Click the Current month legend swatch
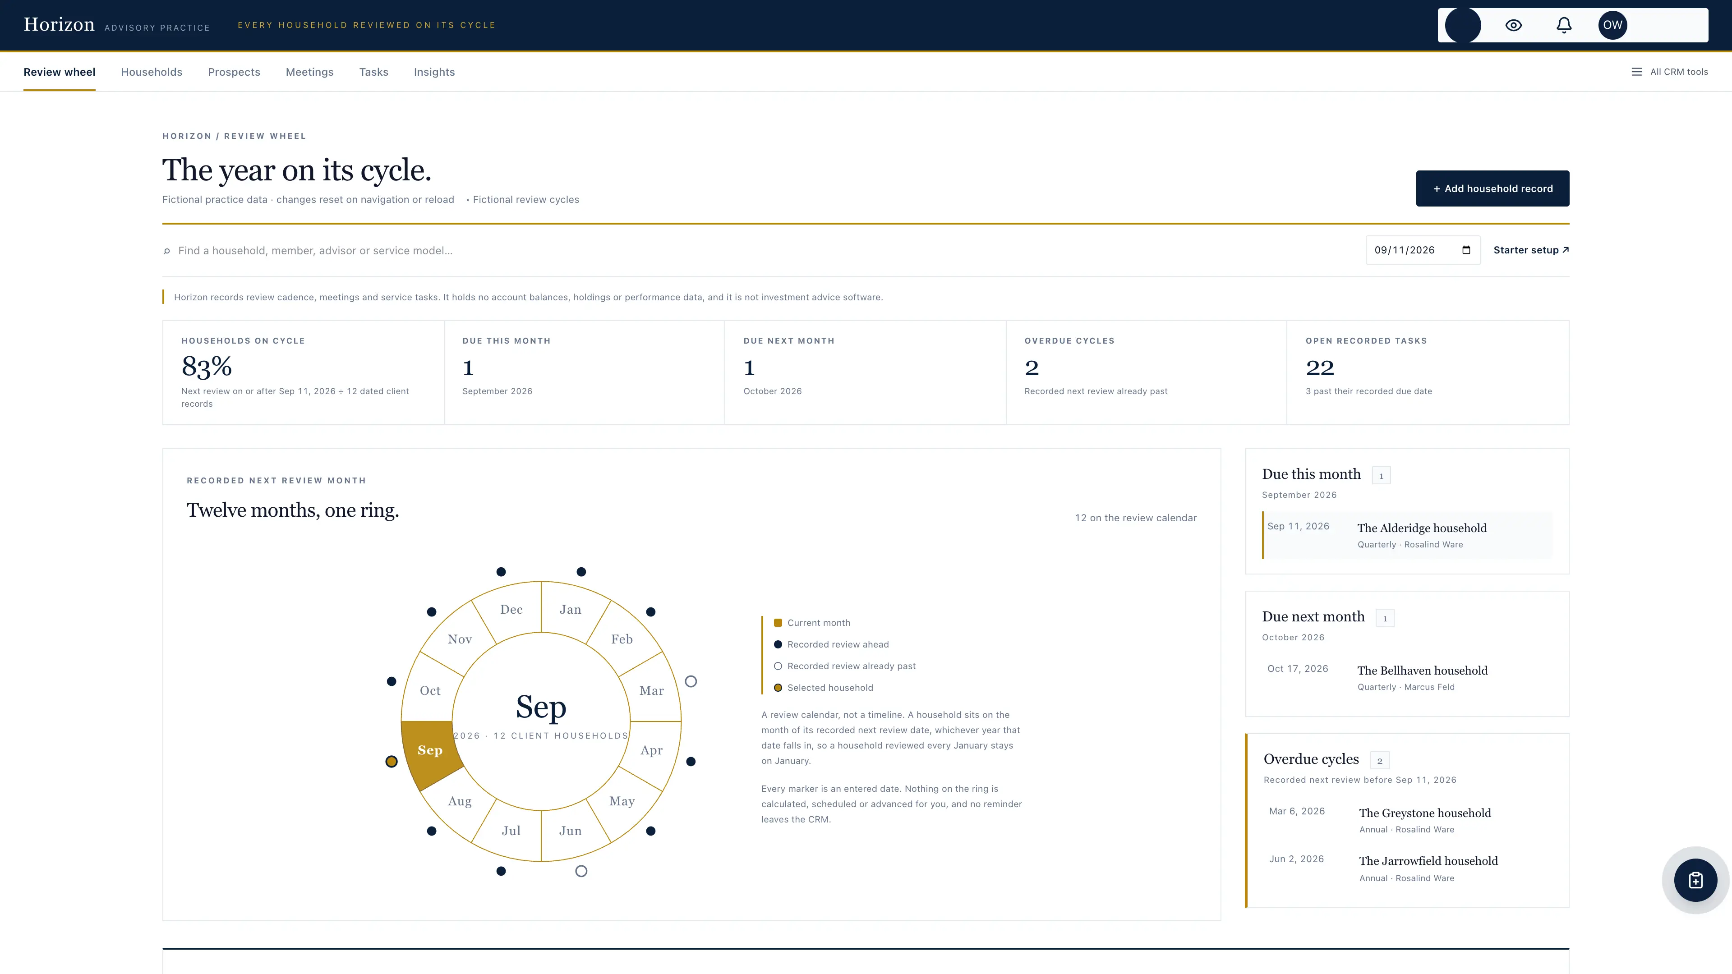1732x974 pixels. pyautogui.click(x=778, y=623)
